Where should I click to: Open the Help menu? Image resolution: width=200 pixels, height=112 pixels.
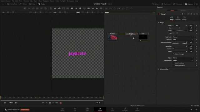tap(77, 1)
